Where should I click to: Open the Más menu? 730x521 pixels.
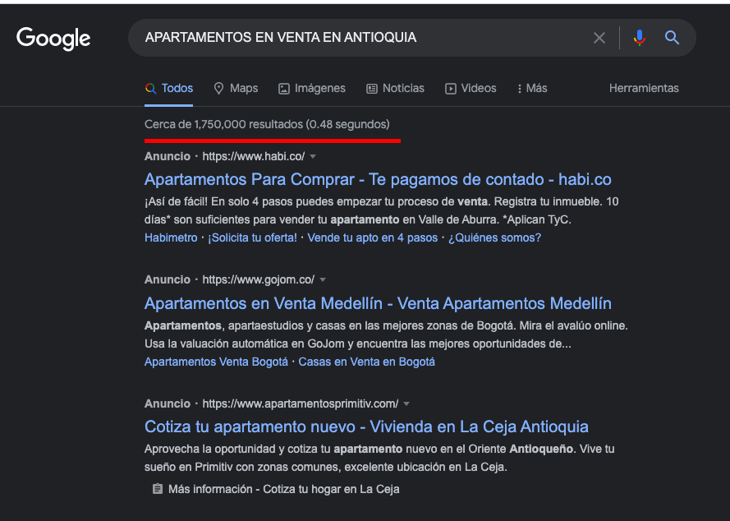(532, 88)
